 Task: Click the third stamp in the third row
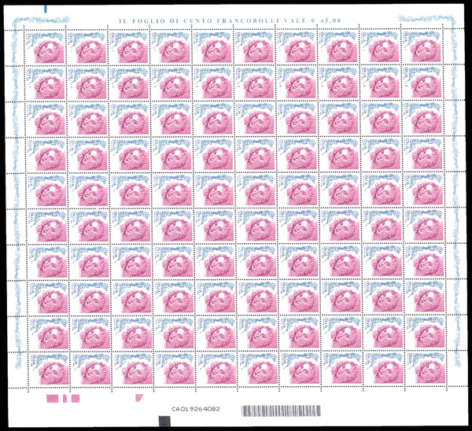point(130,120)
